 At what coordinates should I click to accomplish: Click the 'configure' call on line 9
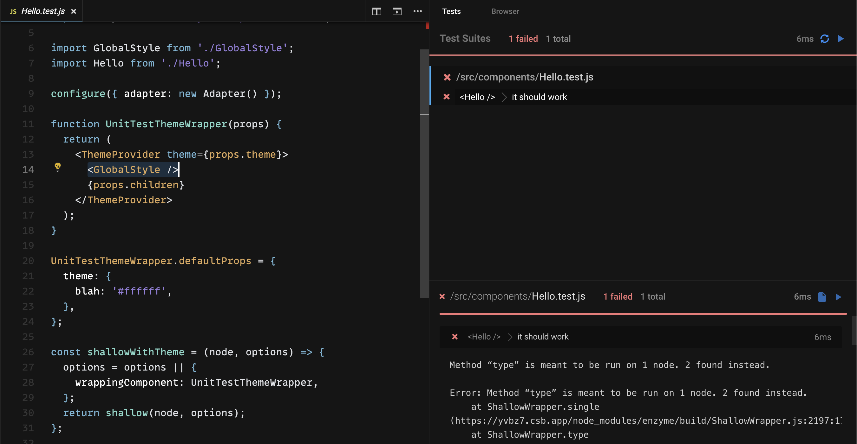pyautogui.click(x=78, y=94)
